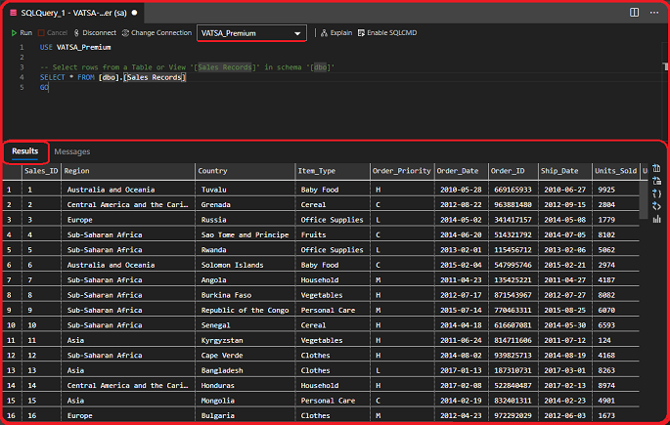Screen dimensions: 670x425
Task: Select the Units_Sold column header
Action: click(616, 171)
